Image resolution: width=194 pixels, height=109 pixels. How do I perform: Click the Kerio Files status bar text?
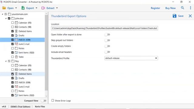40,107
